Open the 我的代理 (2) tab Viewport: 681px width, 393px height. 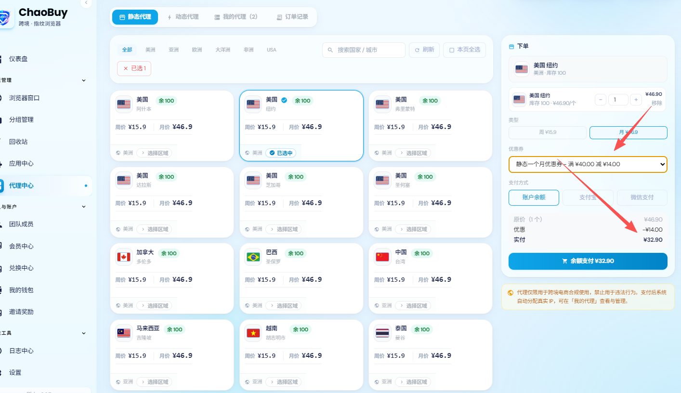click(x=236, y=17)
